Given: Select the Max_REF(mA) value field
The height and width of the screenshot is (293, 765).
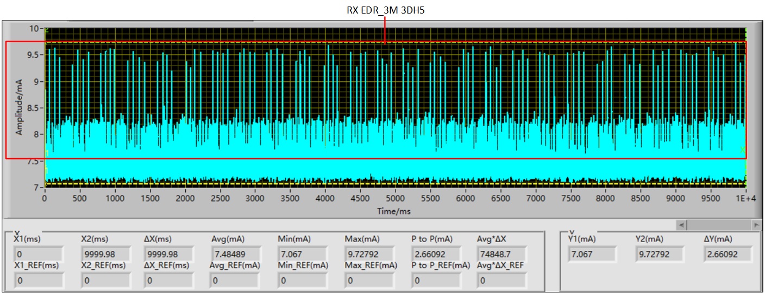Looking at the screenshot, I should (370, 281).
